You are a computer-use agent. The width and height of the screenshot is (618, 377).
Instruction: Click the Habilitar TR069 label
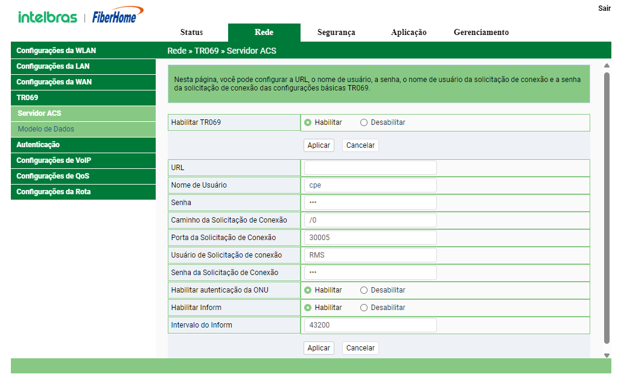(196, 122)
